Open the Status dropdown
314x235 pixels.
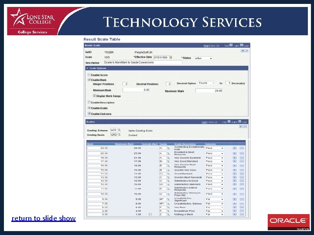pos(203,58)
